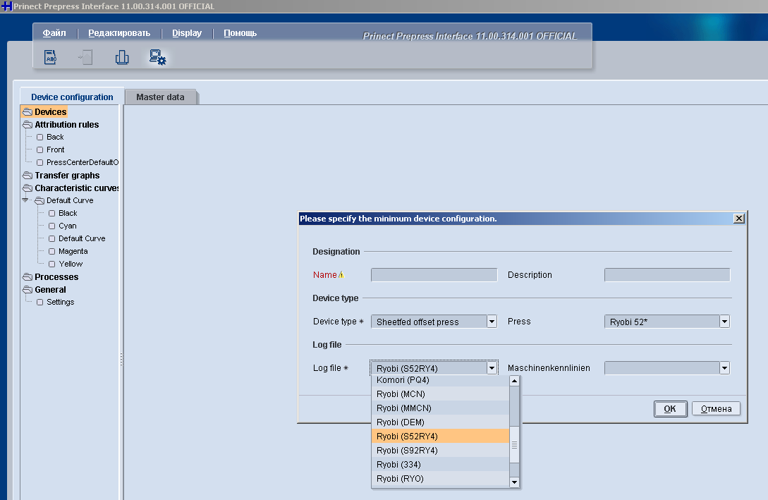Select the Transfer graphs tree item label
Screen dimensions: 768x500
67,176
